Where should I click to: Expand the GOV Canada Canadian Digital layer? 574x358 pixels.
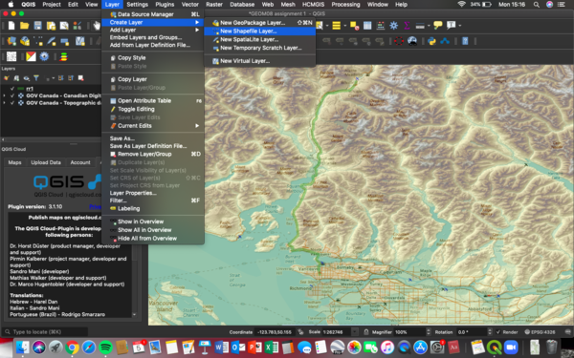click(5, 95)
